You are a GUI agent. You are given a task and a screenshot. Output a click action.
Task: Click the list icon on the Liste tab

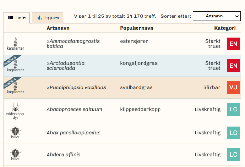coord(11,17)
